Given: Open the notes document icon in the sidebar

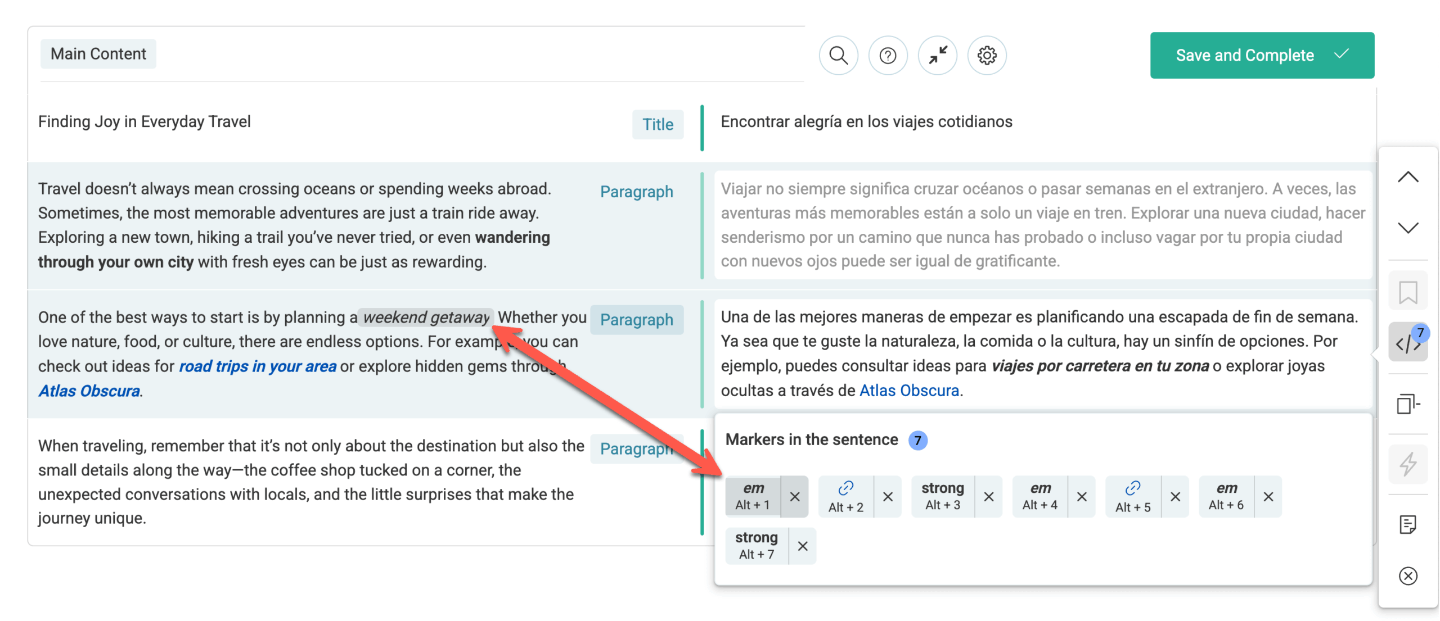Looking at the screenshot, I should pyautogui.click(x=1408, y=524).
